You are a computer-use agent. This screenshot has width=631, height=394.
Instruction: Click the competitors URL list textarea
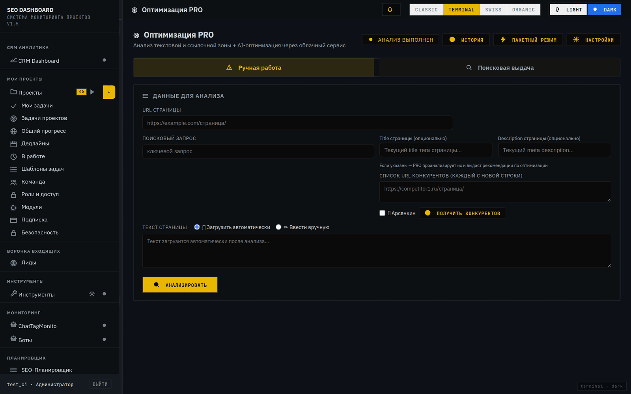pos(495,192)
